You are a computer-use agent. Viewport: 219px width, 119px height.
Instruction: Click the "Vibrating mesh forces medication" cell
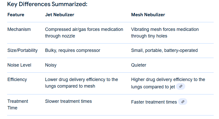165,29
